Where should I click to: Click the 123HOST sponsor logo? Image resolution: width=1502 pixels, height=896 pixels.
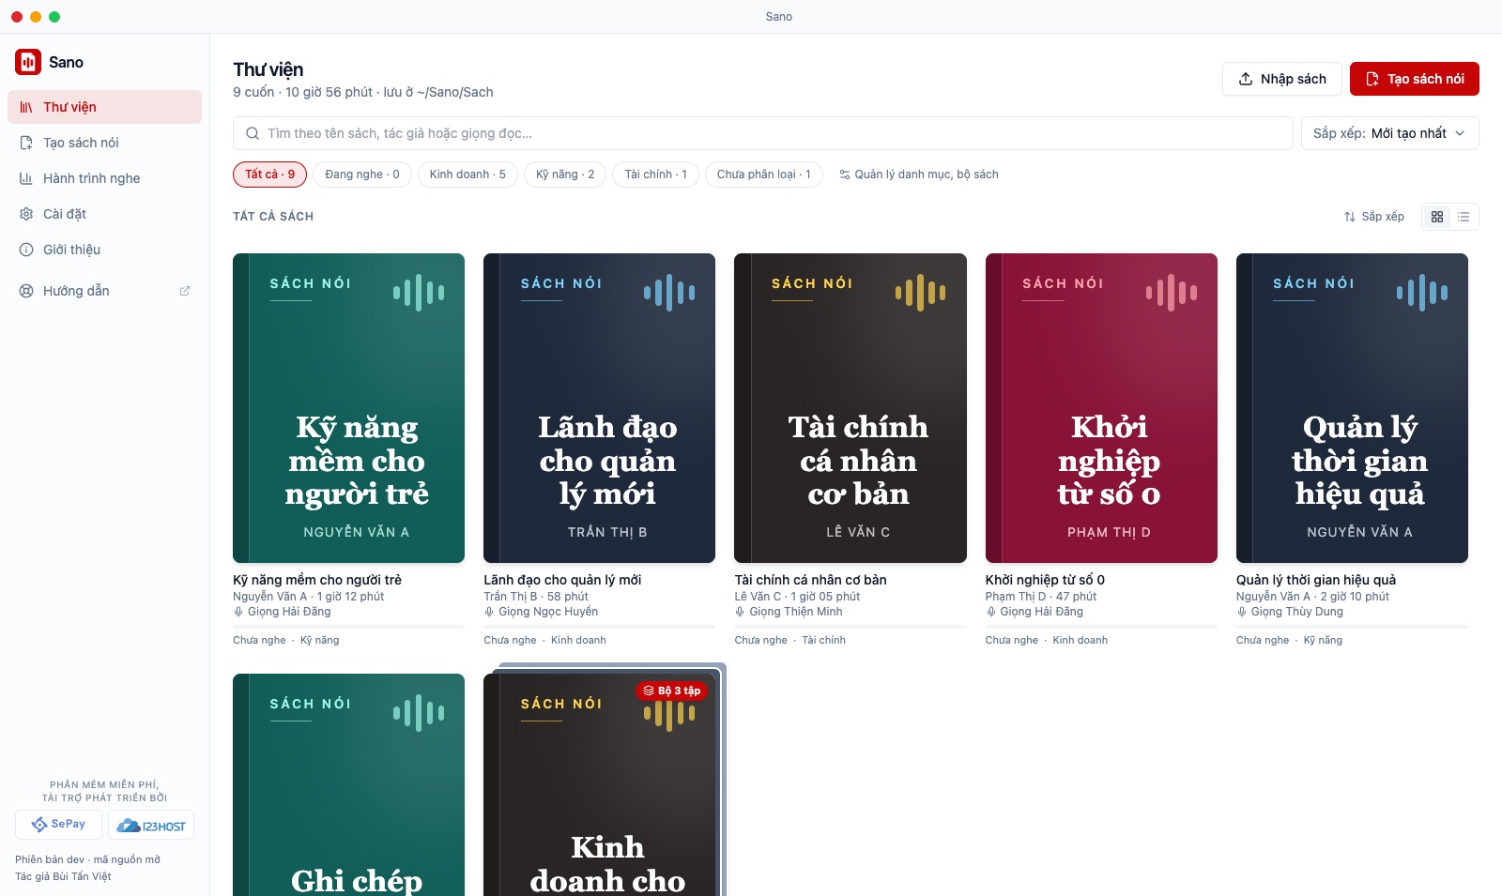151,825
